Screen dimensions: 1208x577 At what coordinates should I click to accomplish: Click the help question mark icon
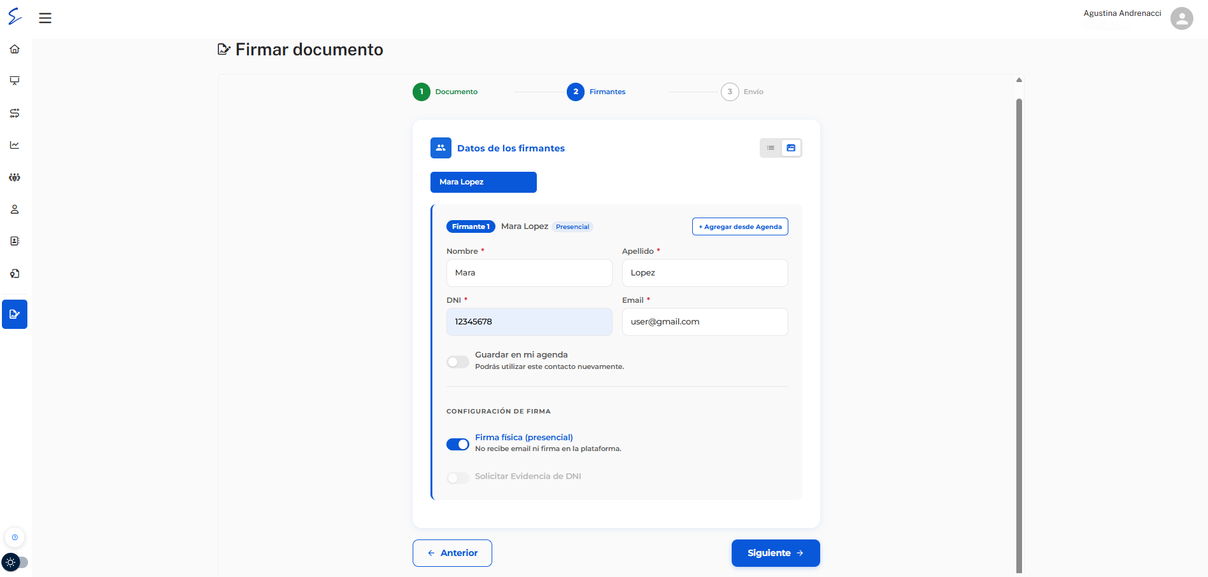15,538
